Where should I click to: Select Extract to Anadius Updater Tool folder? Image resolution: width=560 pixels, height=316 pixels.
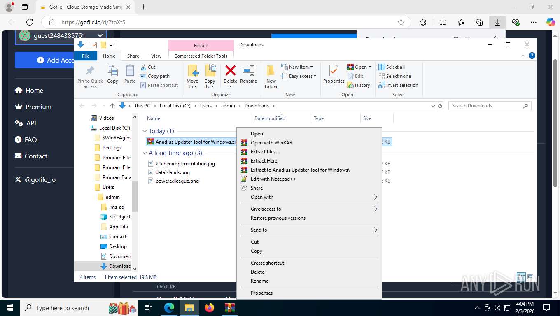pyautogui.click(x=309, y=170)
